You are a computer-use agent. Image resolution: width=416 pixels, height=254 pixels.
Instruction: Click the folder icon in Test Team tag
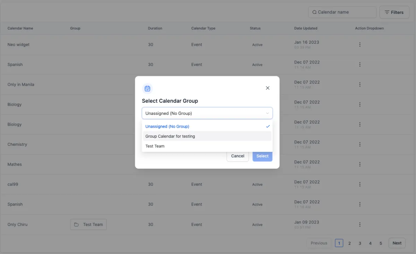pyautogui.click(x=76, y=225)
